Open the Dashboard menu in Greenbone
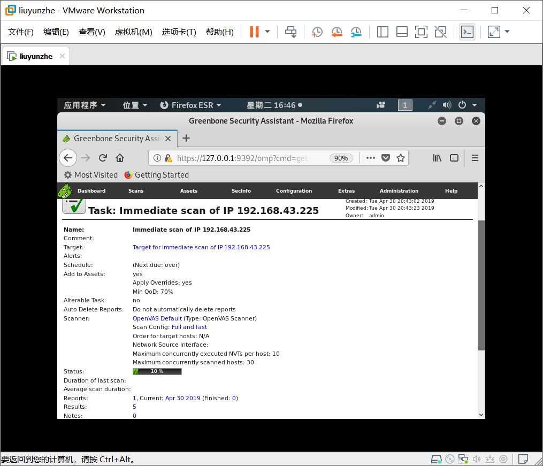This screenshot has height=466, width=543. pyautogui.click(x=91, y=191)
